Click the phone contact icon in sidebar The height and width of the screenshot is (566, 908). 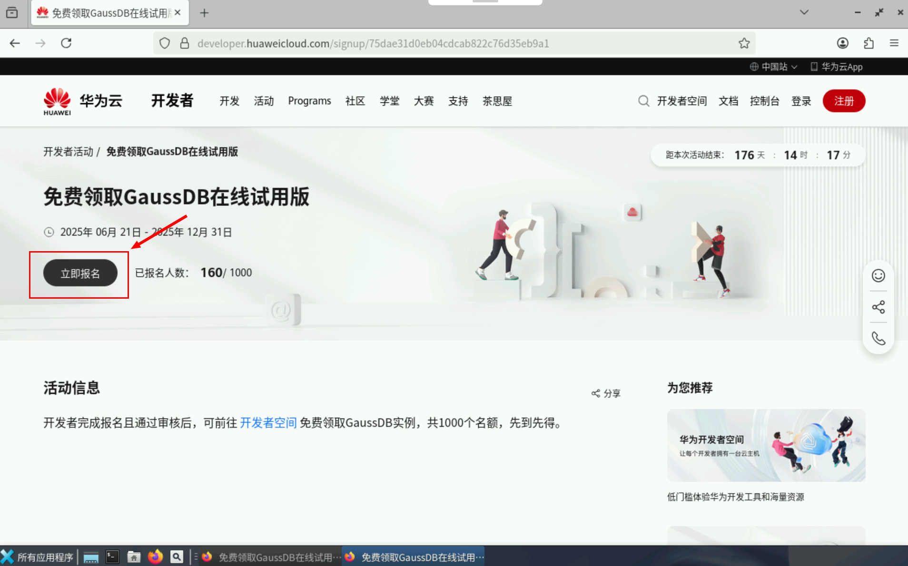coord(878,339)
